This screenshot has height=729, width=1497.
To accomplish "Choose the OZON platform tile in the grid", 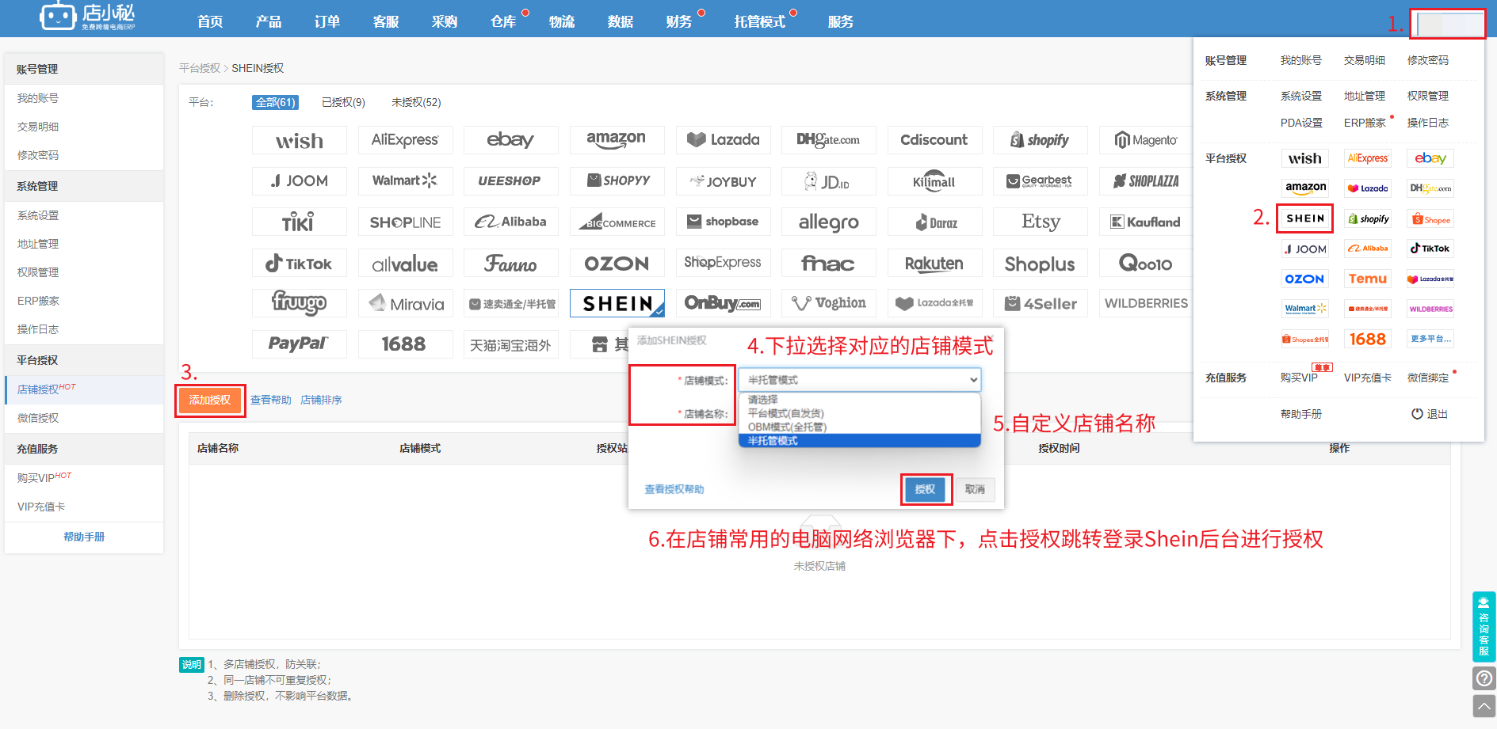I will point(617,264).
